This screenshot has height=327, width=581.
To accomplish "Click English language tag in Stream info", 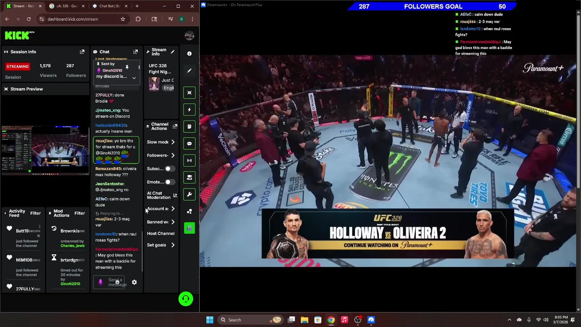I will coord(168,88).
